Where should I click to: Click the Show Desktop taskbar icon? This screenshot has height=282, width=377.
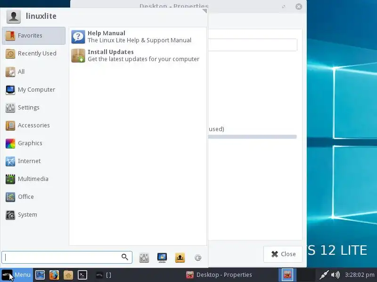pos(40,275)
